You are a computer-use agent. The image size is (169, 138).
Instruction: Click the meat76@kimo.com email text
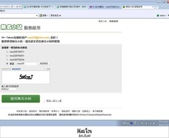tap(38, 38)
